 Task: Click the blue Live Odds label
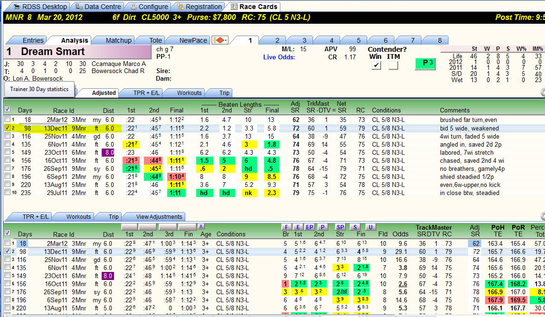(279, 57)
